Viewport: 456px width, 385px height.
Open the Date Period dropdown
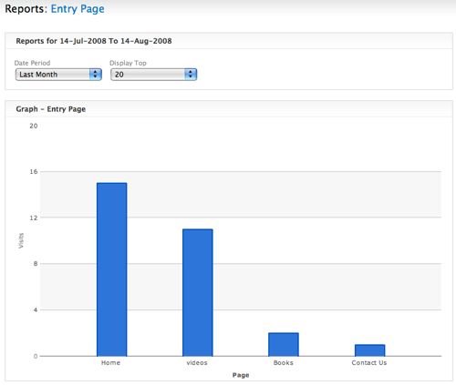click(x=58, y=75)
